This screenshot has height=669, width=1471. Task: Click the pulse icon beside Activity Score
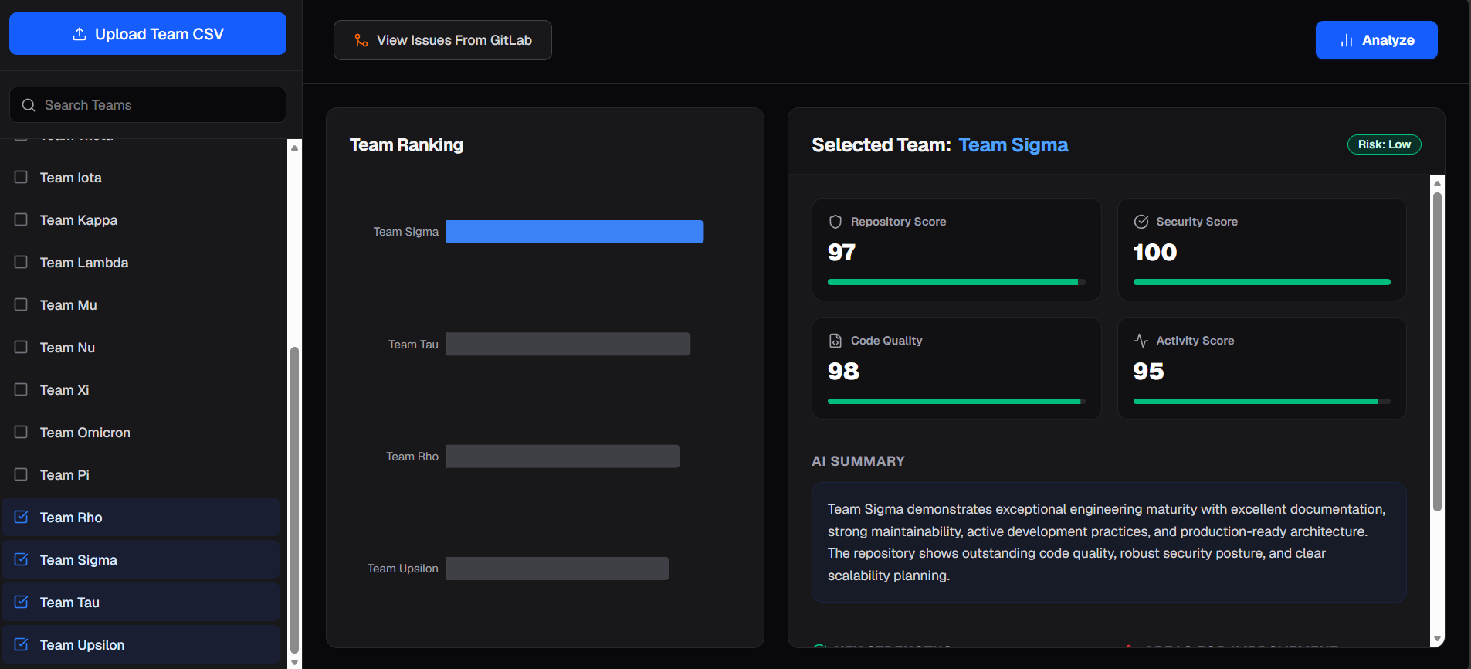[1141, 341]
